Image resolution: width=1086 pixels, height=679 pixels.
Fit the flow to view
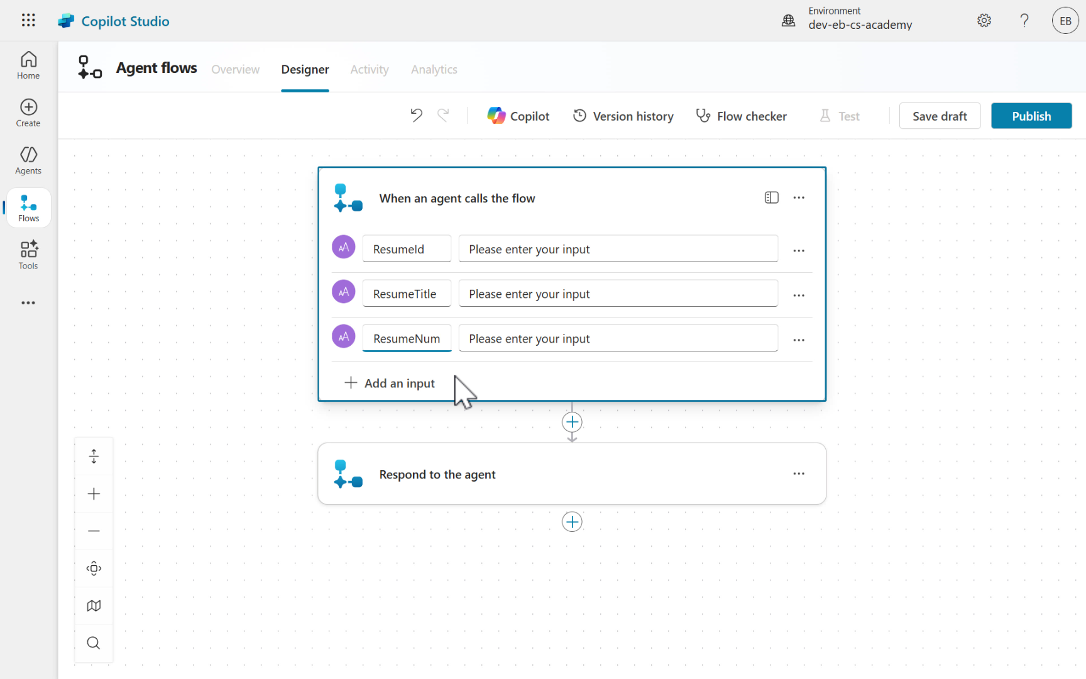pos(94,568)
